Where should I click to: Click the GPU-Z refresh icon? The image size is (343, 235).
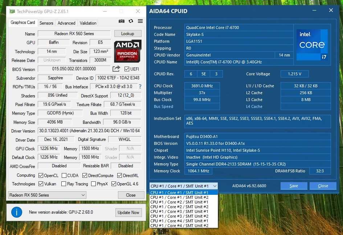(x=131, y=21)
